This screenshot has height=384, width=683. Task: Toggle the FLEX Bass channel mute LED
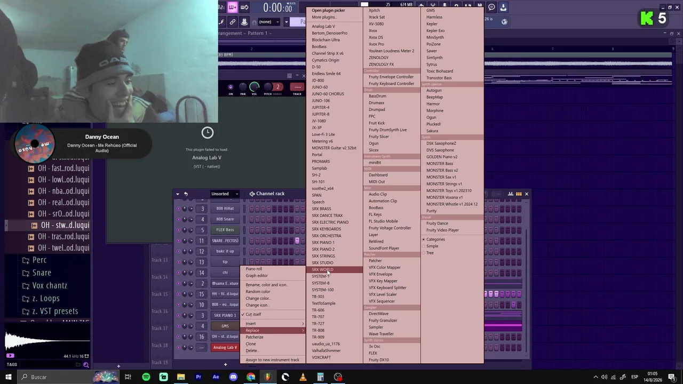point(179,230)
